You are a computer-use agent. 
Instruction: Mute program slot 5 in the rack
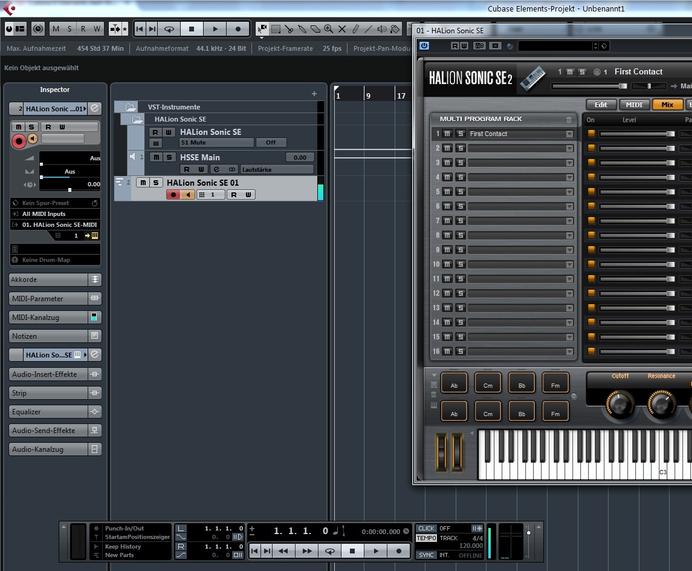(x=447, y=192)
